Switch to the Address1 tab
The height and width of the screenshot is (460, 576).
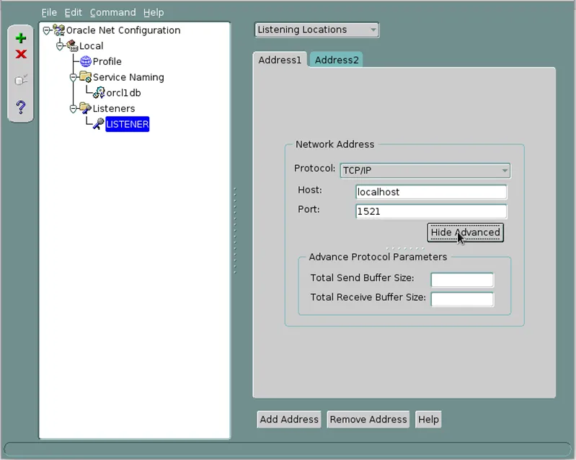(280, 60)
